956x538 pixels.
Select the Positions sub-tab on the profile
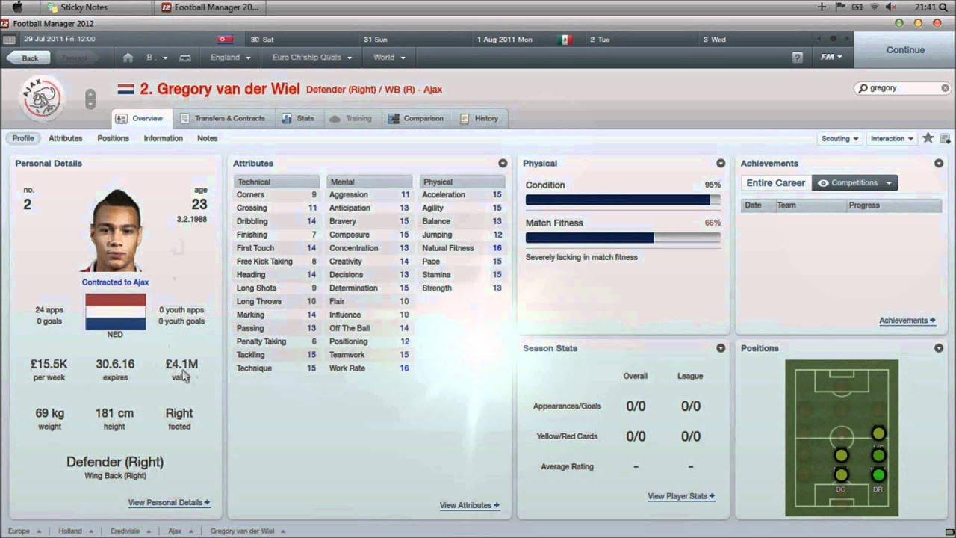(113, 138)
